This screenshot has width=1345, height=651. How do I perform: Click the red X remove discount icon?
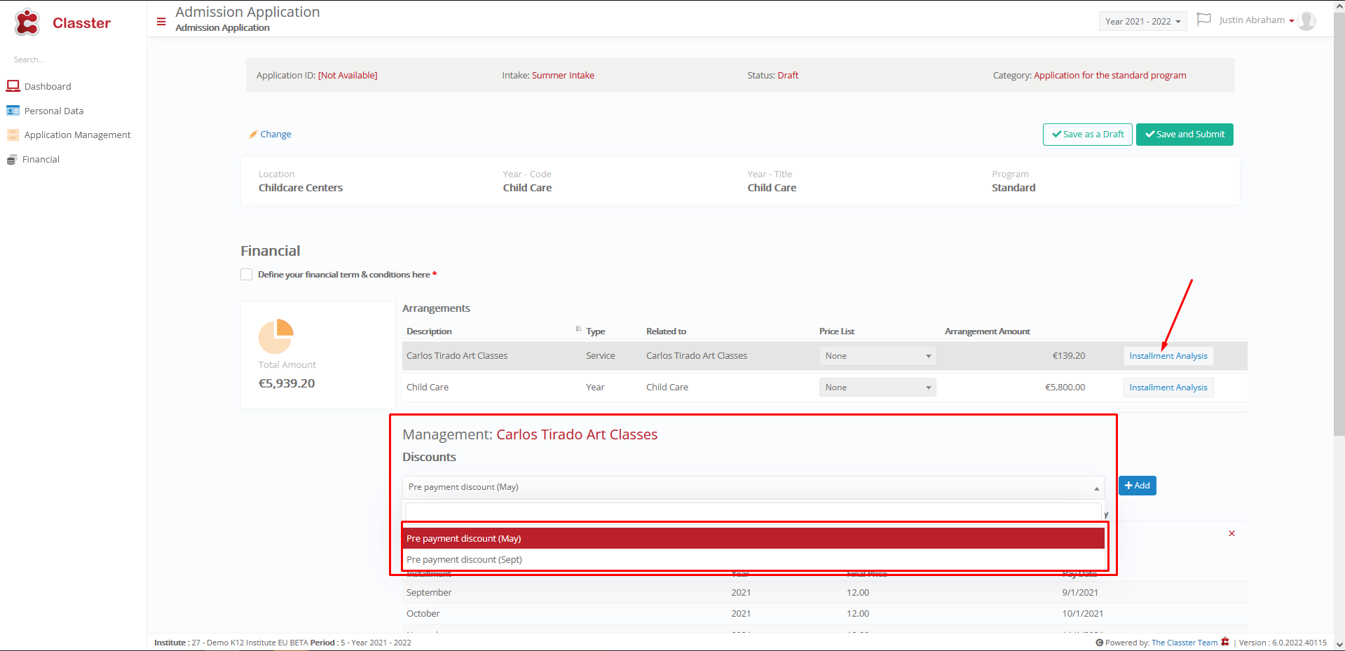click(1231, 534)
